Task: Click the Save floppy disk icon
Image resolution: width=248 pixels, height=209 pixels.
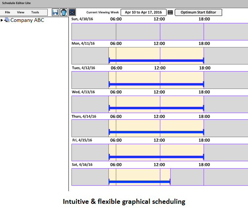Action: point(55,12)
